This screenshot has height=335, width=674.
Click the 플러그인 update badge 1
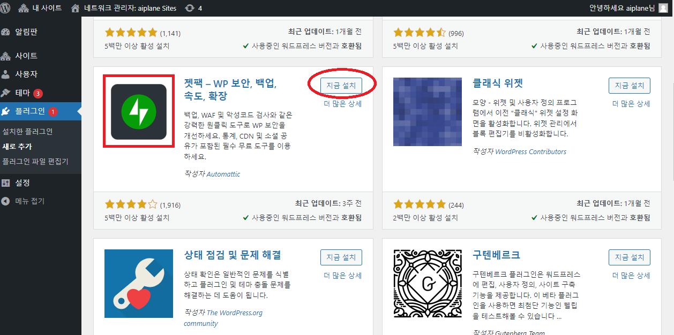[53, 112]
